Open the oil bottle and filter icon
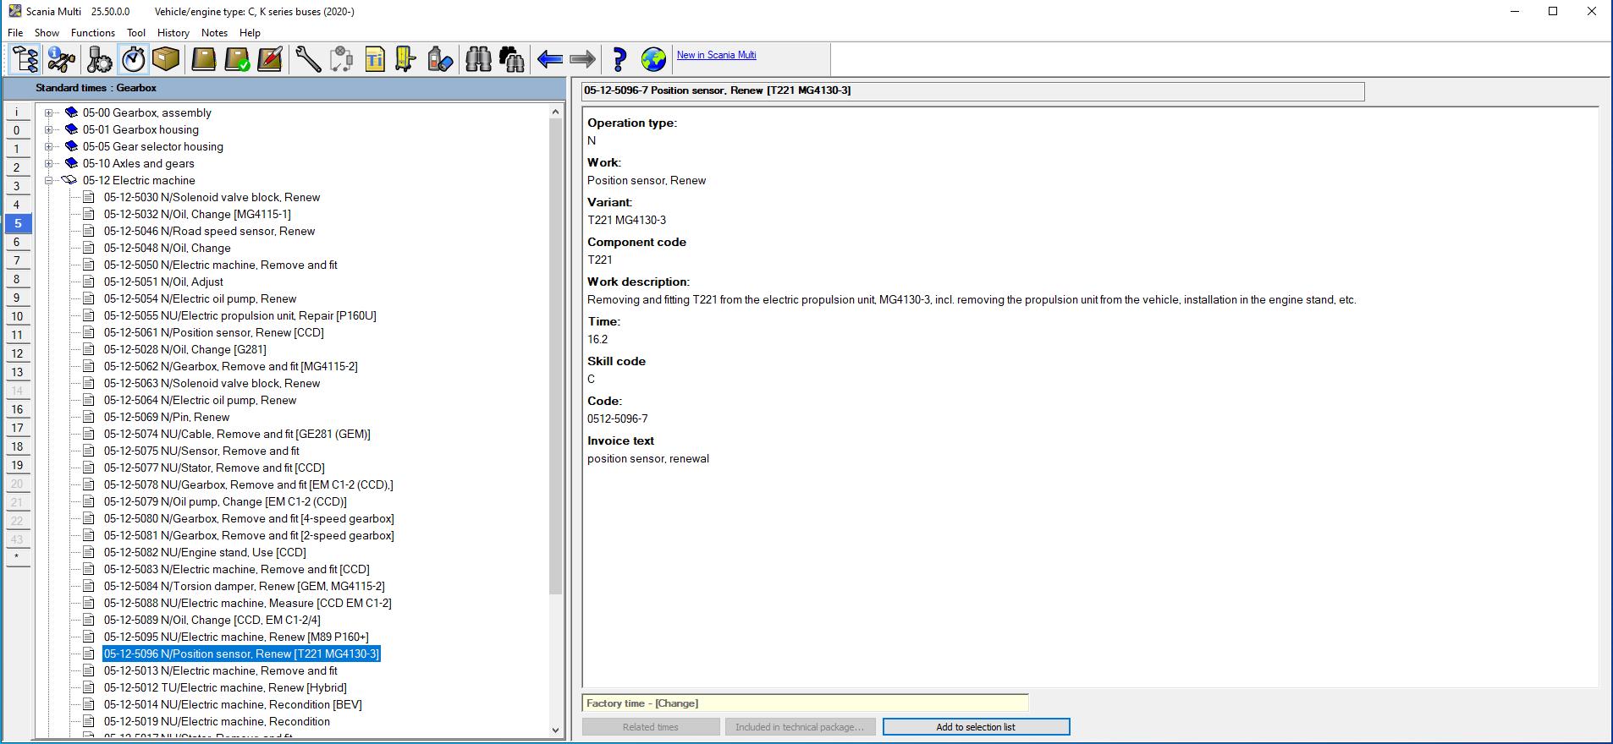This screenshot has height=744, width=1613. (x=440, y=59)
